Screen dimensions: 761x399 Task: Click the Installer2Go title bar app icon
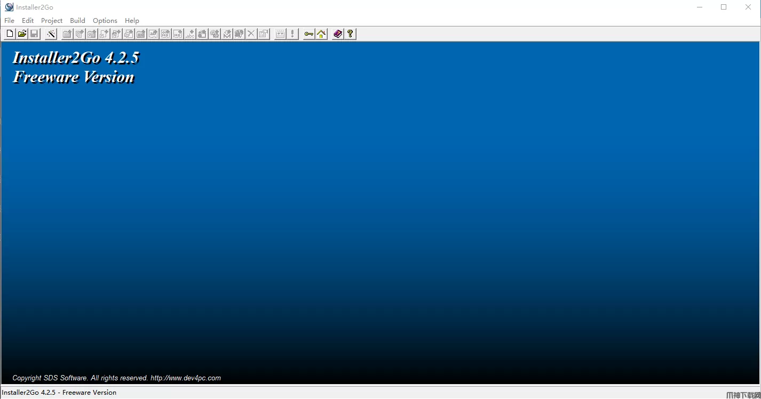click(9, 7)
